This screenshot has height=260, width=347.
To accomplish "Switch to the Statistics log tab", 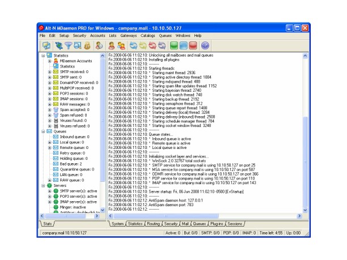I will tap(135, 224).
